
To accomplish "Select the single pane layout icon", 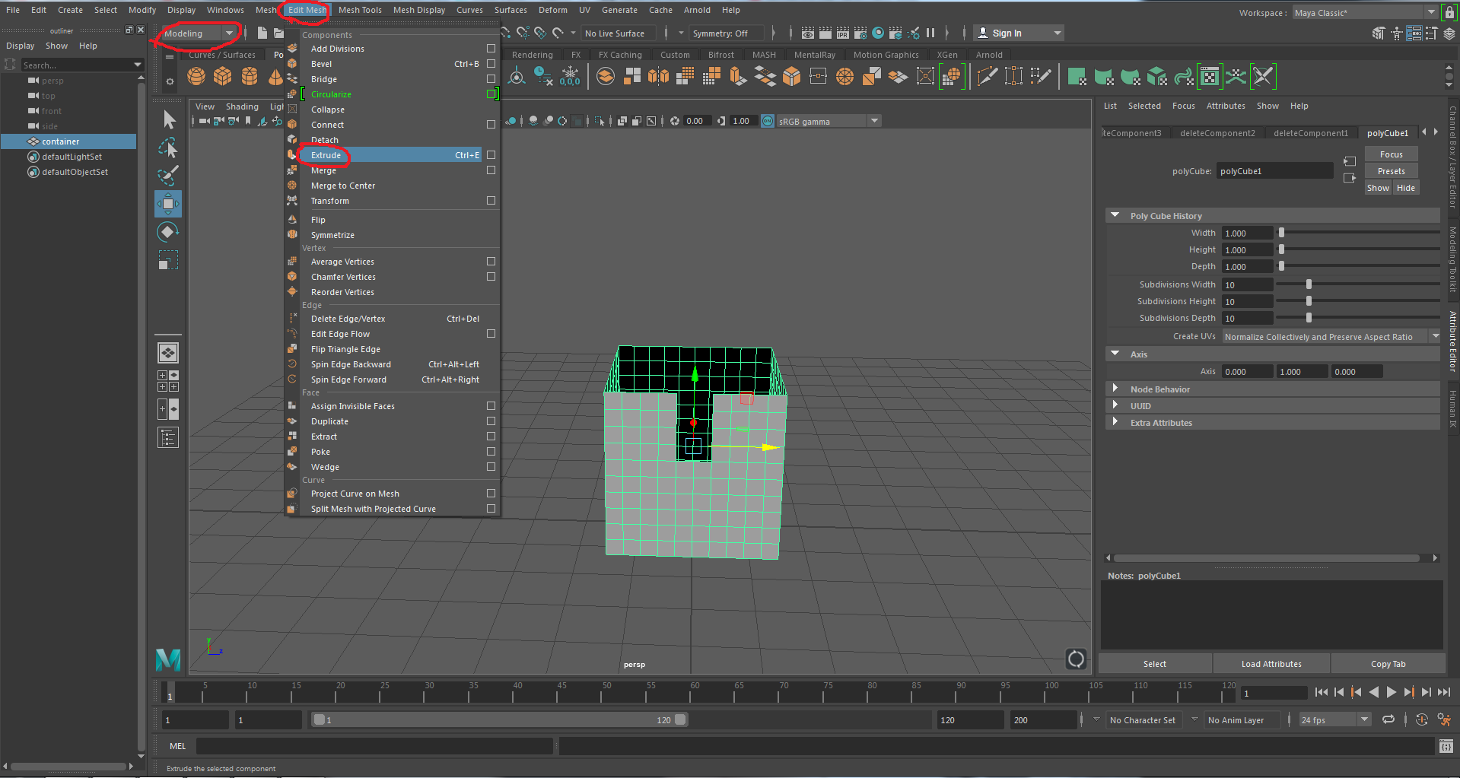I will pyautogui.click(x=168, y=353).
